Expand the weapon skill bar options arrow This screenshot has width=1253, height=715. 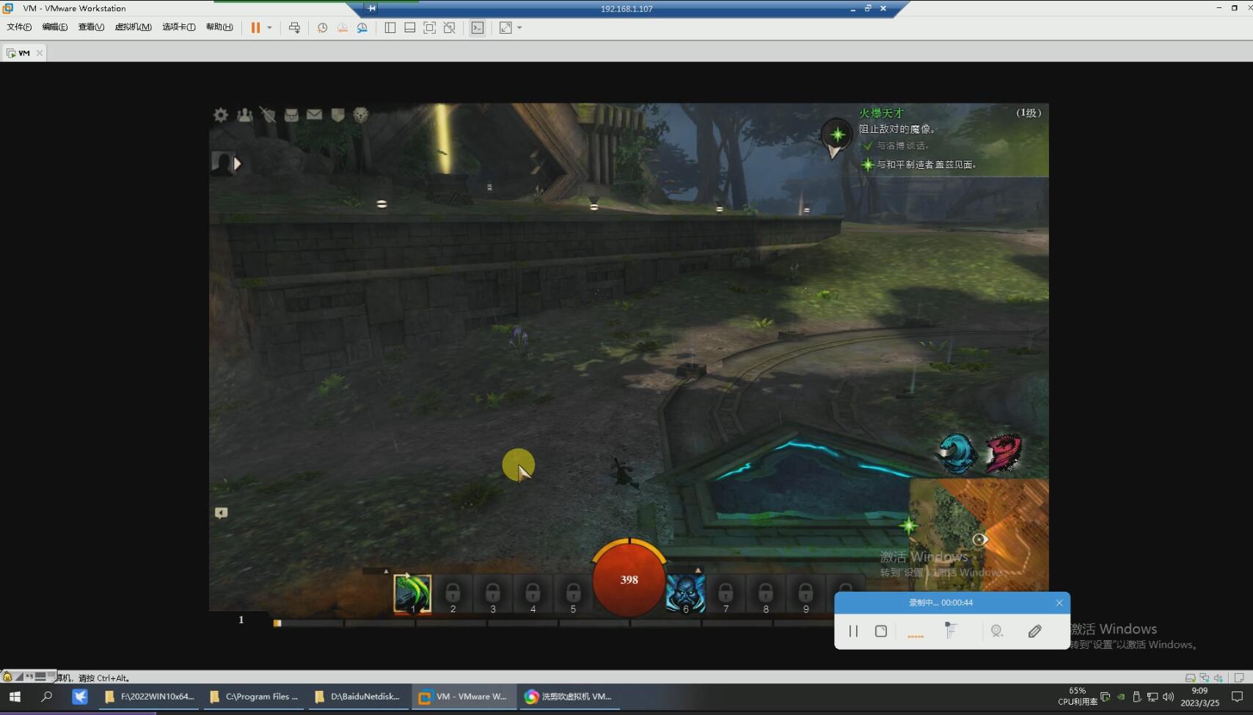[386, 570]
